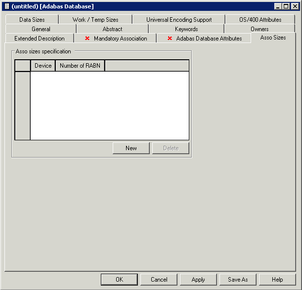Select the Universal Encoding Support tab
Image resolution: width=302 pixels, height=290 pixels.
click(178, 20)
